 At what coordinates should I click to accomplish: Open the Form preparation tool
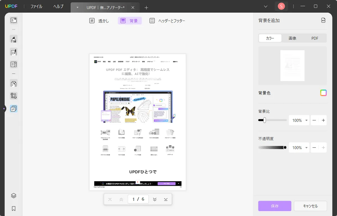pos(13,64)
